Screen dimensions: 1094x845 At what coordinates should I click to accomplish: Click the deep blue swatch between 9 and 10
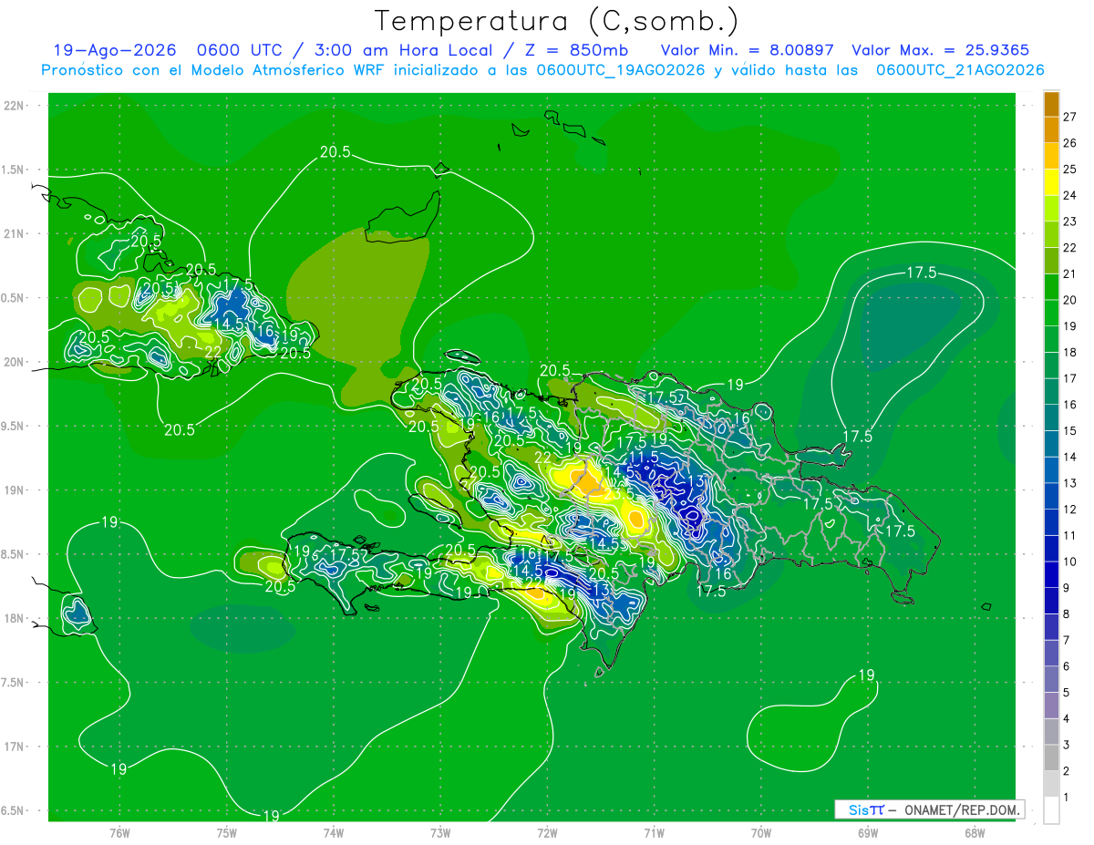click(x=1051, y=575)
